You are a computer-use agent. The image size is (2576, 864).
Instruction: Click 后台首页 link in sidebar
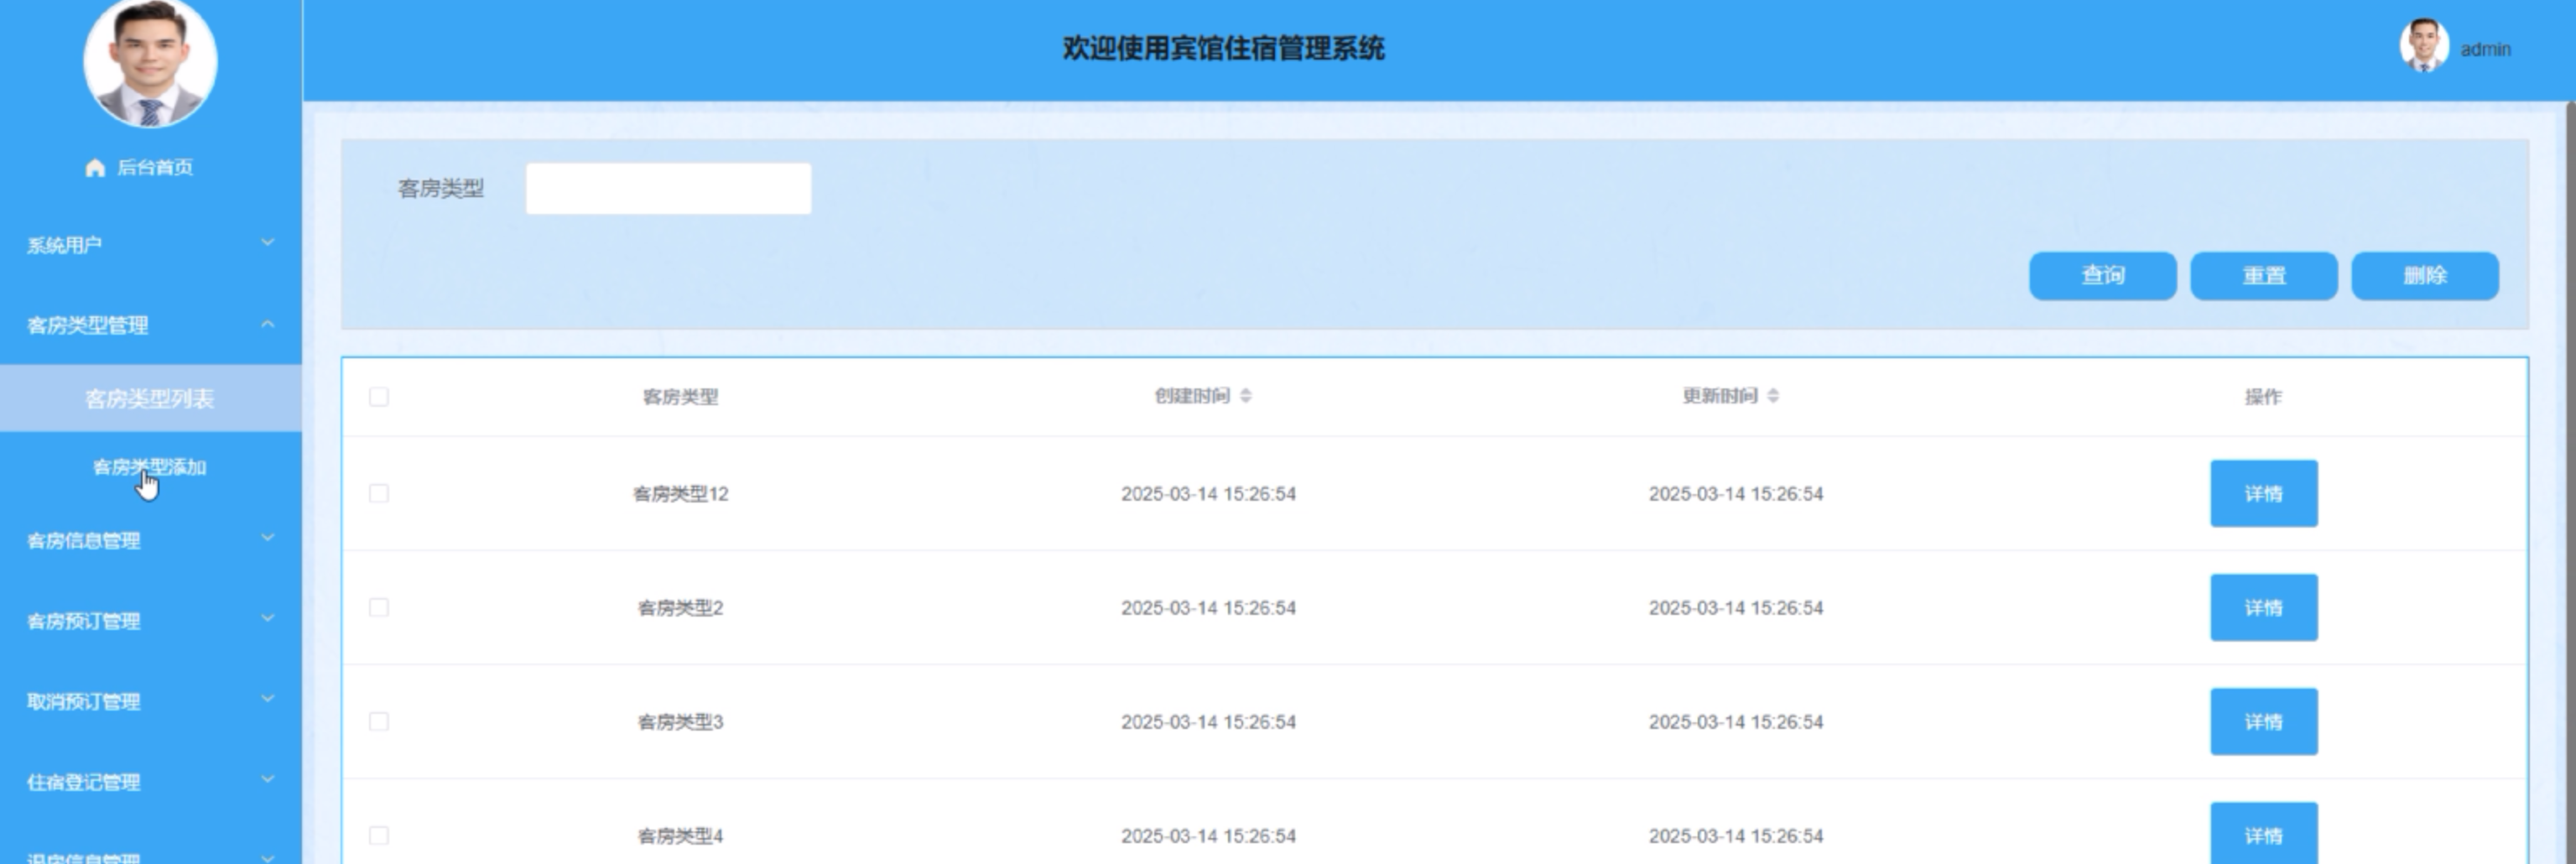coord(155,168)
